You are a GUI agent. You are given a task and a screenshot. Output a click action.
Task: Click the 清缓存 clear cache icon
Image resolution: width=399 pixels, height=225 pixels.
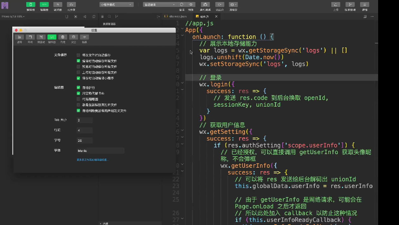click(x=233, y=5)
